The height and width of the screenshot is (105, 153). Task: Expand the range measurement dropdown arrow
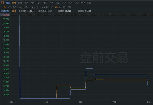[34, 7]
